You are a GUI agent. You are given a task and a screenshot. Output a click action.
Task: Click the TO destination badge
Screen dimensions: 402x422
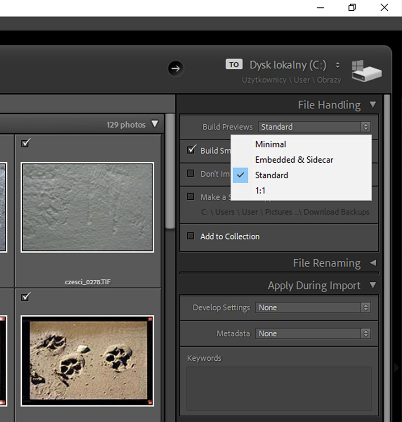pyautogui.click(x=234, y=65)
